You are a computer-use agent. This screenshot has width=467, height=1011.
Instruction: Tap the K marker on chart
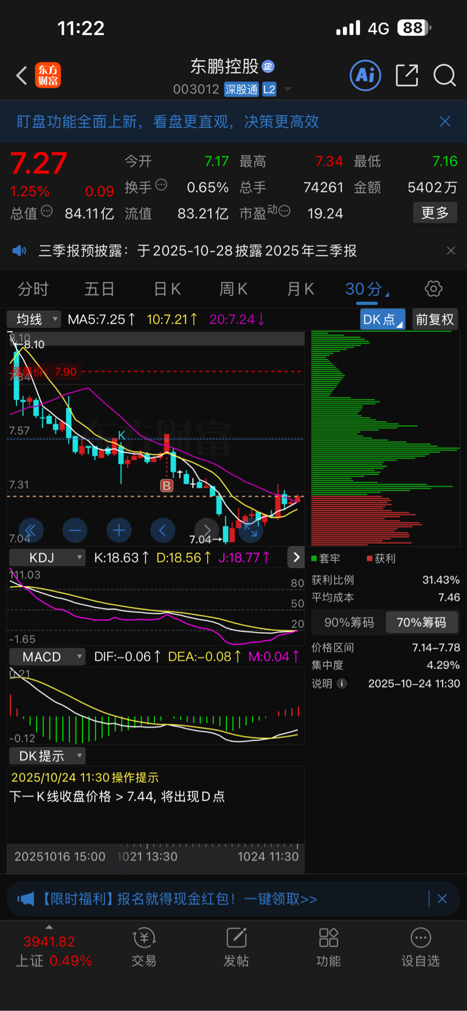click(122, 435)
